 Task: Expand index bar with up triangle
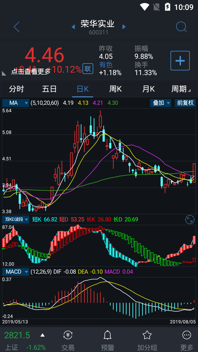[42, 335]
